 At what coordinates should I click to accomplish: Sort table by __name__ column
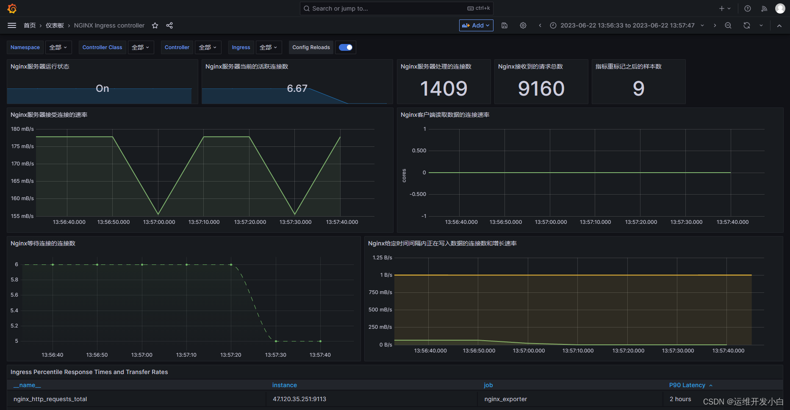tap(27, 385)
